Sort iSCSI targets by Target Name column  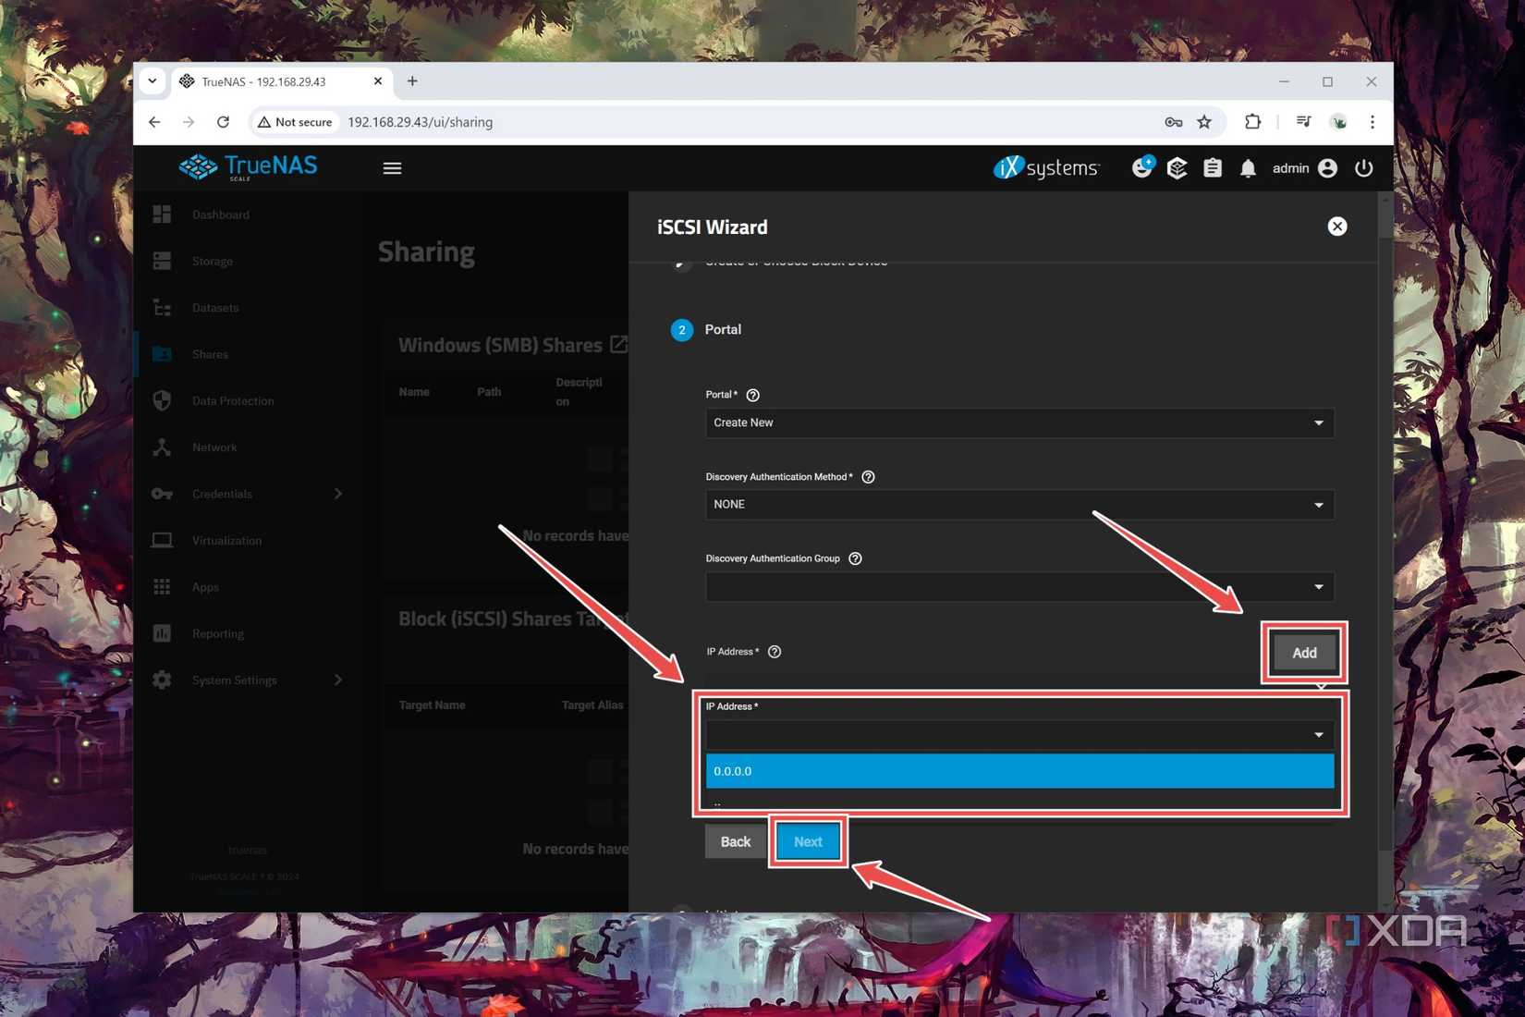pyautogui.click(x=432, y=705)
